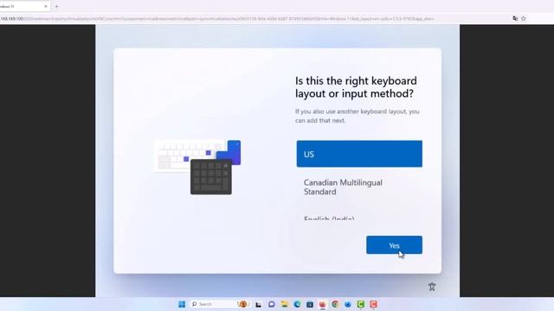Choose Canadian Multilingual Standard layout
Screen dimensions: 554x311
[x=359, y=187]
